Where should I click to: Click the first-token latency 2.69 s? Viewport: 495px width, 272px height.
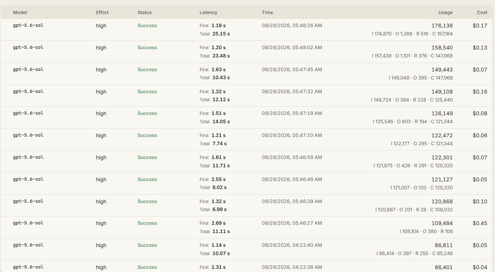(x=219, y=223)
